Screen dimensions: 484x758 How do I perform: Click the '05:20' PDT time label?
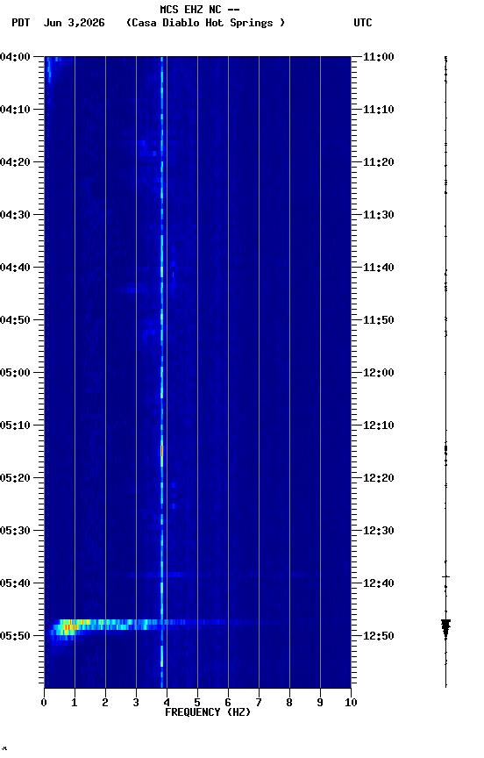point(15,478)
